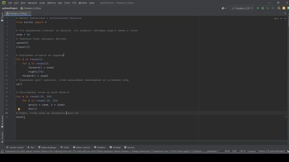Open the Python Packages tool window
The width and height of the screenshot is (289, 162).
(x=47, y=148)
